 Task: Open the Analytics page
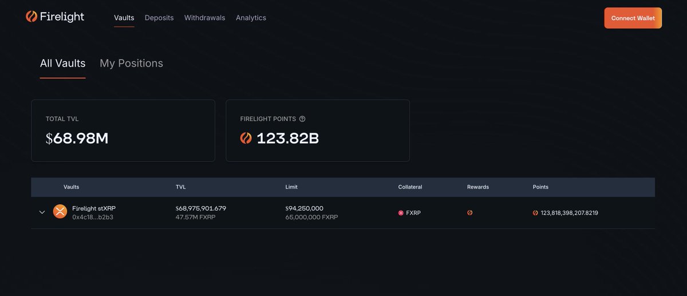[x=251, y=18]
